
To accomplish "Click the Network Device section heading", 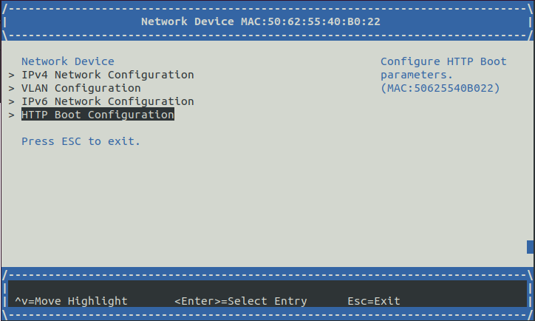I will coord(68,61).
